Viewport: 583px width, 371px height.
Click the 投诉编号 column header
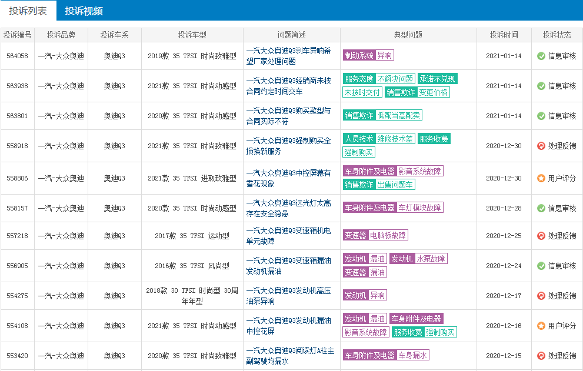coord(17,35)
